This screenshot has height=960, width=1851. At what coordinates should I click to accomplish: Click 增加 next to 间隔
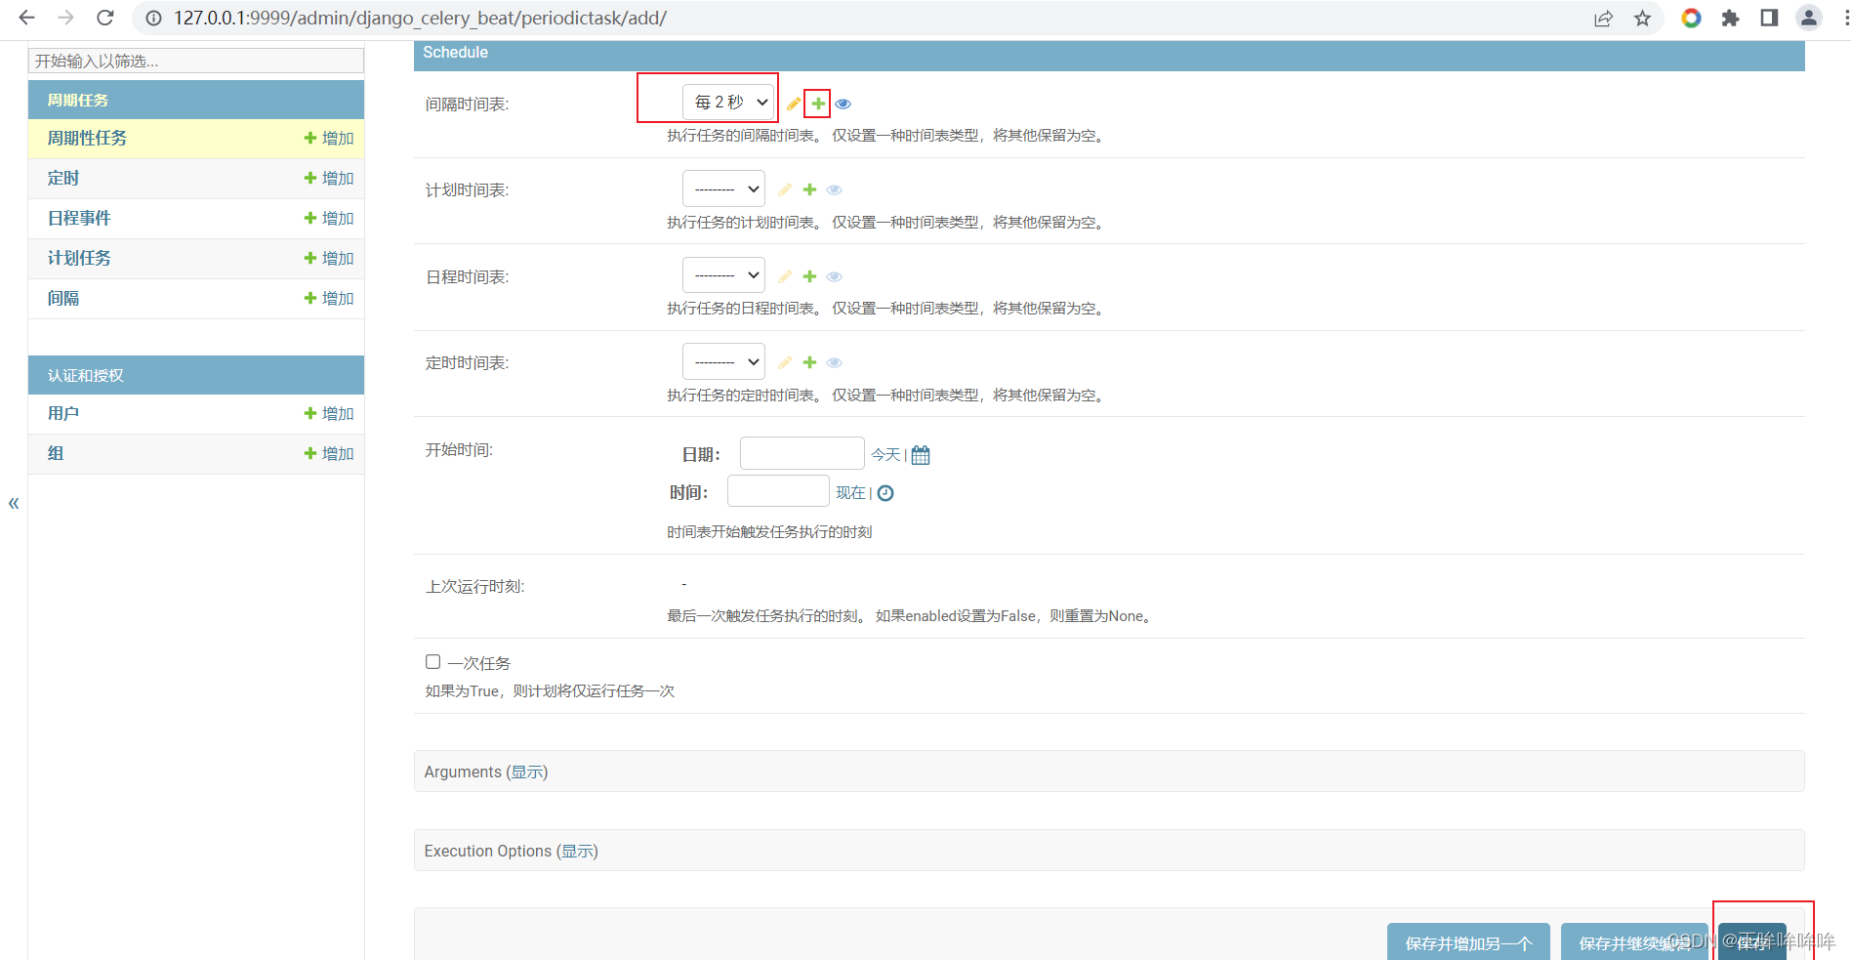point(329,299)
